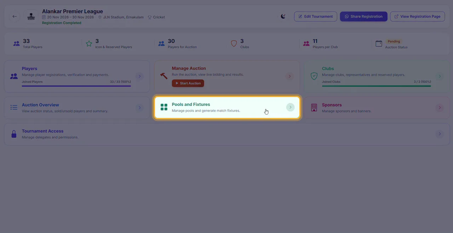Click the tournament date range text

70,17
